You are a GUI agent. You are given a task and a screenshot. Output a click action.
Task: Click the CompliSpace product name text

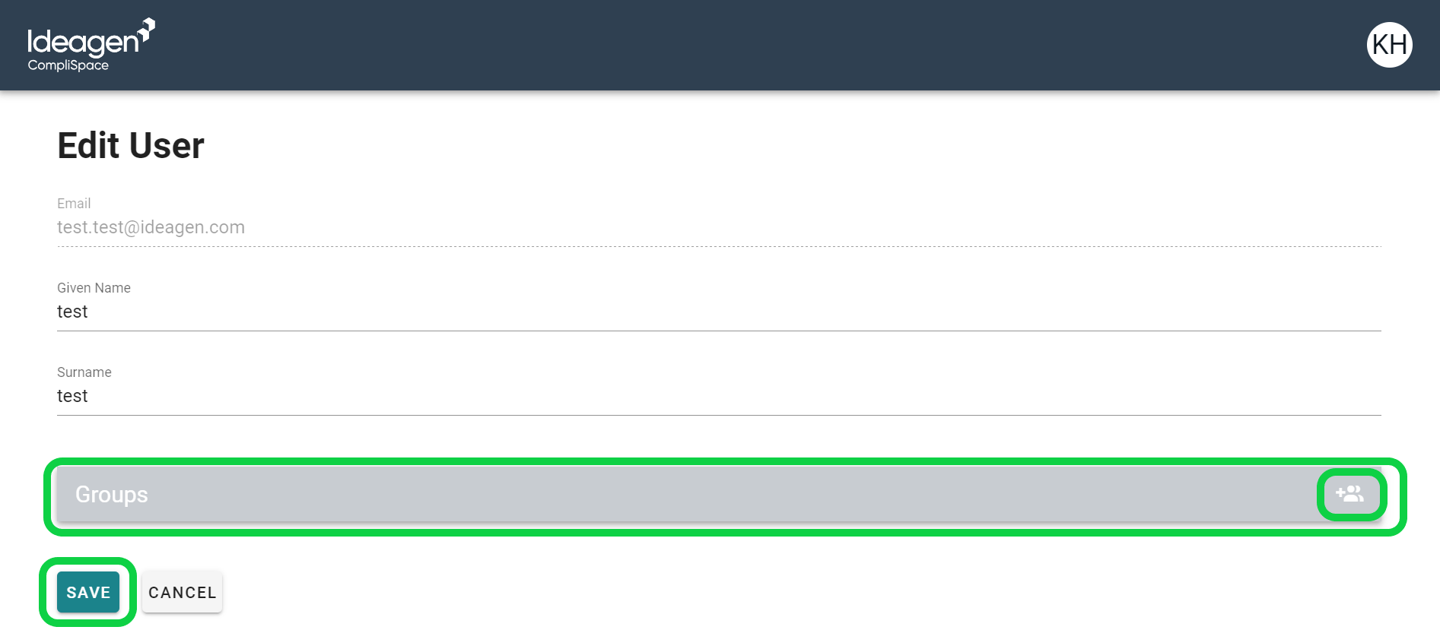click(x=68, y=65)
